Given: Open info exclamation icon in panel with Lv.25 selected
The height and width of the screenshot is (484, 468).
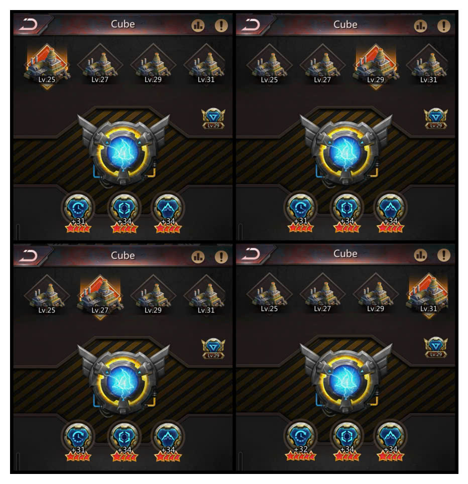Looking at the screenshot, I should click(221, 25).
